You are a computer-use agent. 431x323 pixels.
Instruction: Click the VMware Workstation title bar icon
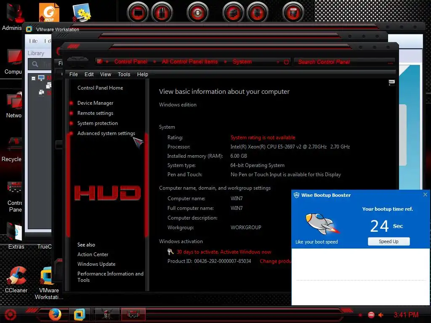29,29
